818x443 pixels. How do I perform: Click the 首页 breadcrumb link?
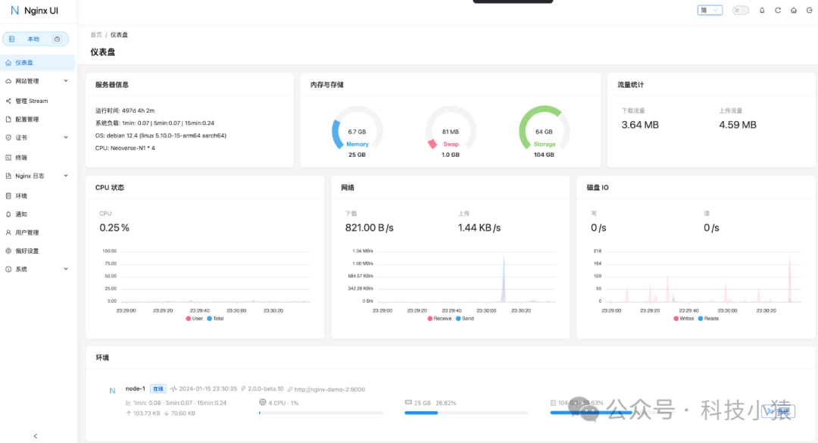96,35
